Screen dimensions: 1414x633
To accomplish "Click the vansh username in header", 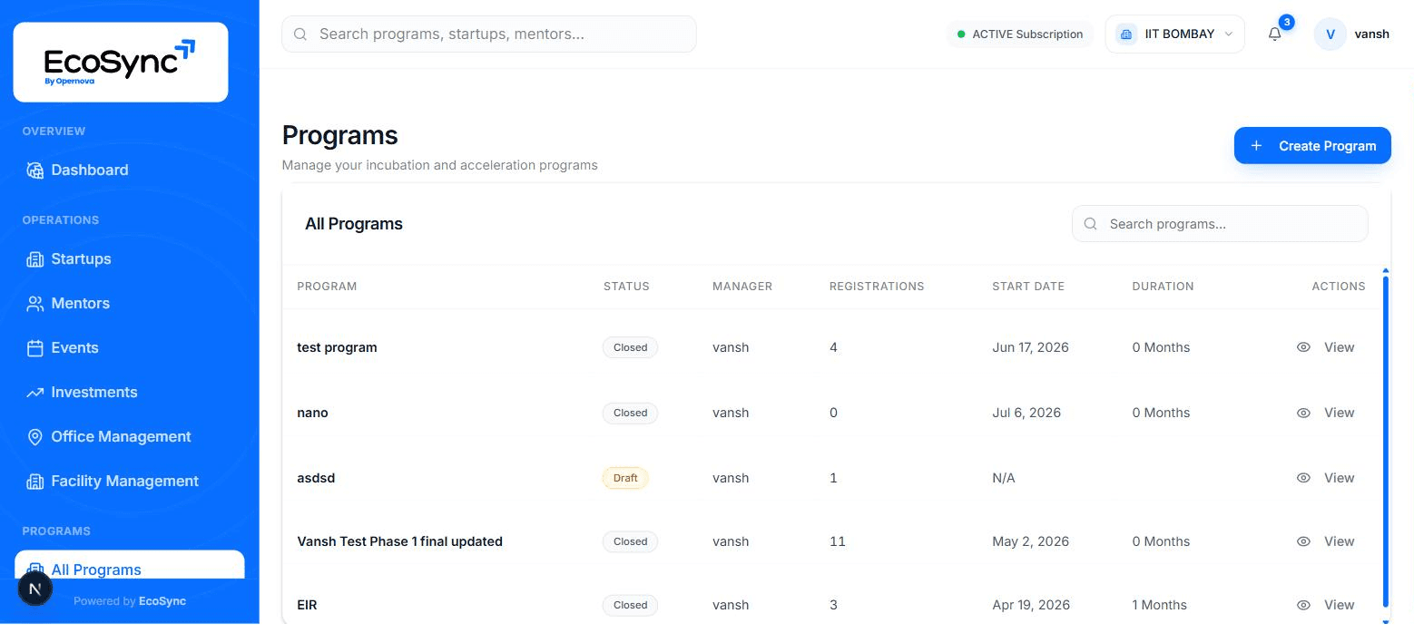I will tap(1371, 34).
